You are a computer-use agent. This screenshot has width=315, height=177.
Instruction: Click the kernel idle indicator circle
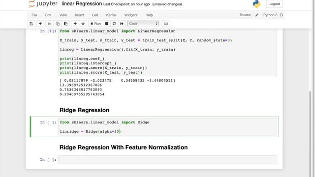coord(281,15)
